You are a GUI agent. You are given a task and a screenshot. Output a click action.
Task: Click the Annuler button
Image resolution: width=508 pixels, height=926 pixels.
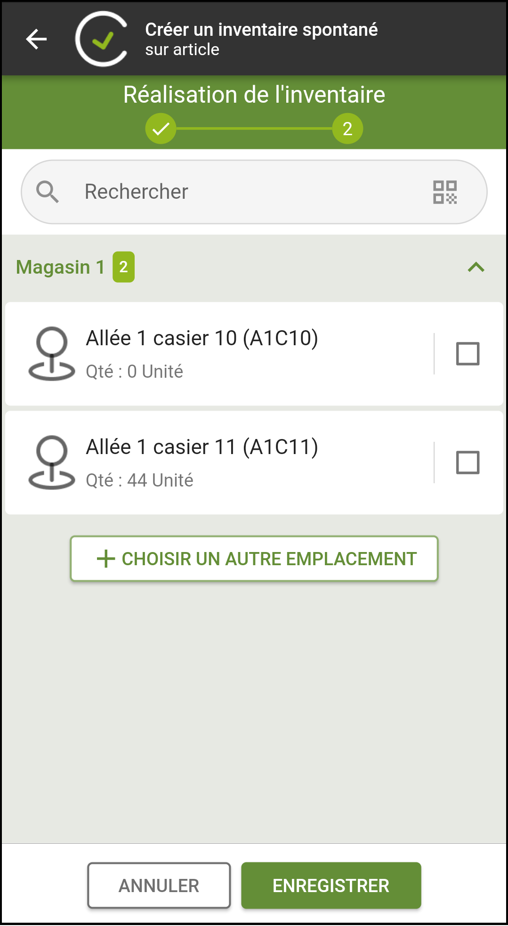[159, 885]
